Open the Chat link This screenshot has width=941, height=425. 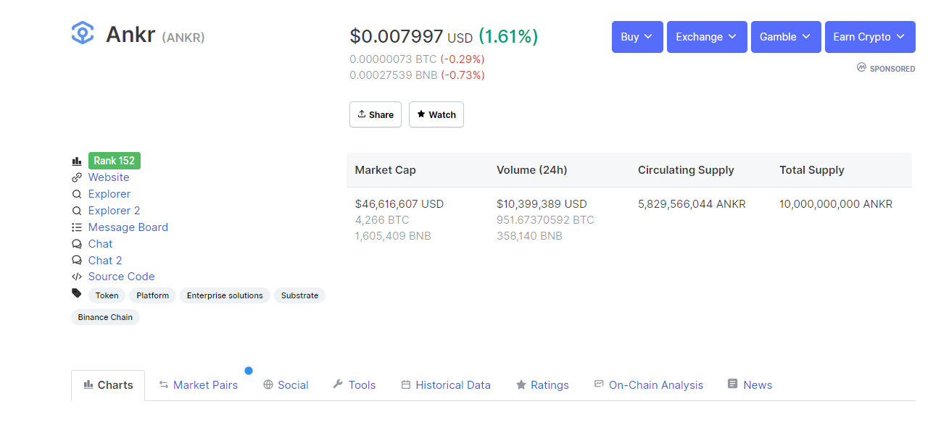[x=101, y=244]
